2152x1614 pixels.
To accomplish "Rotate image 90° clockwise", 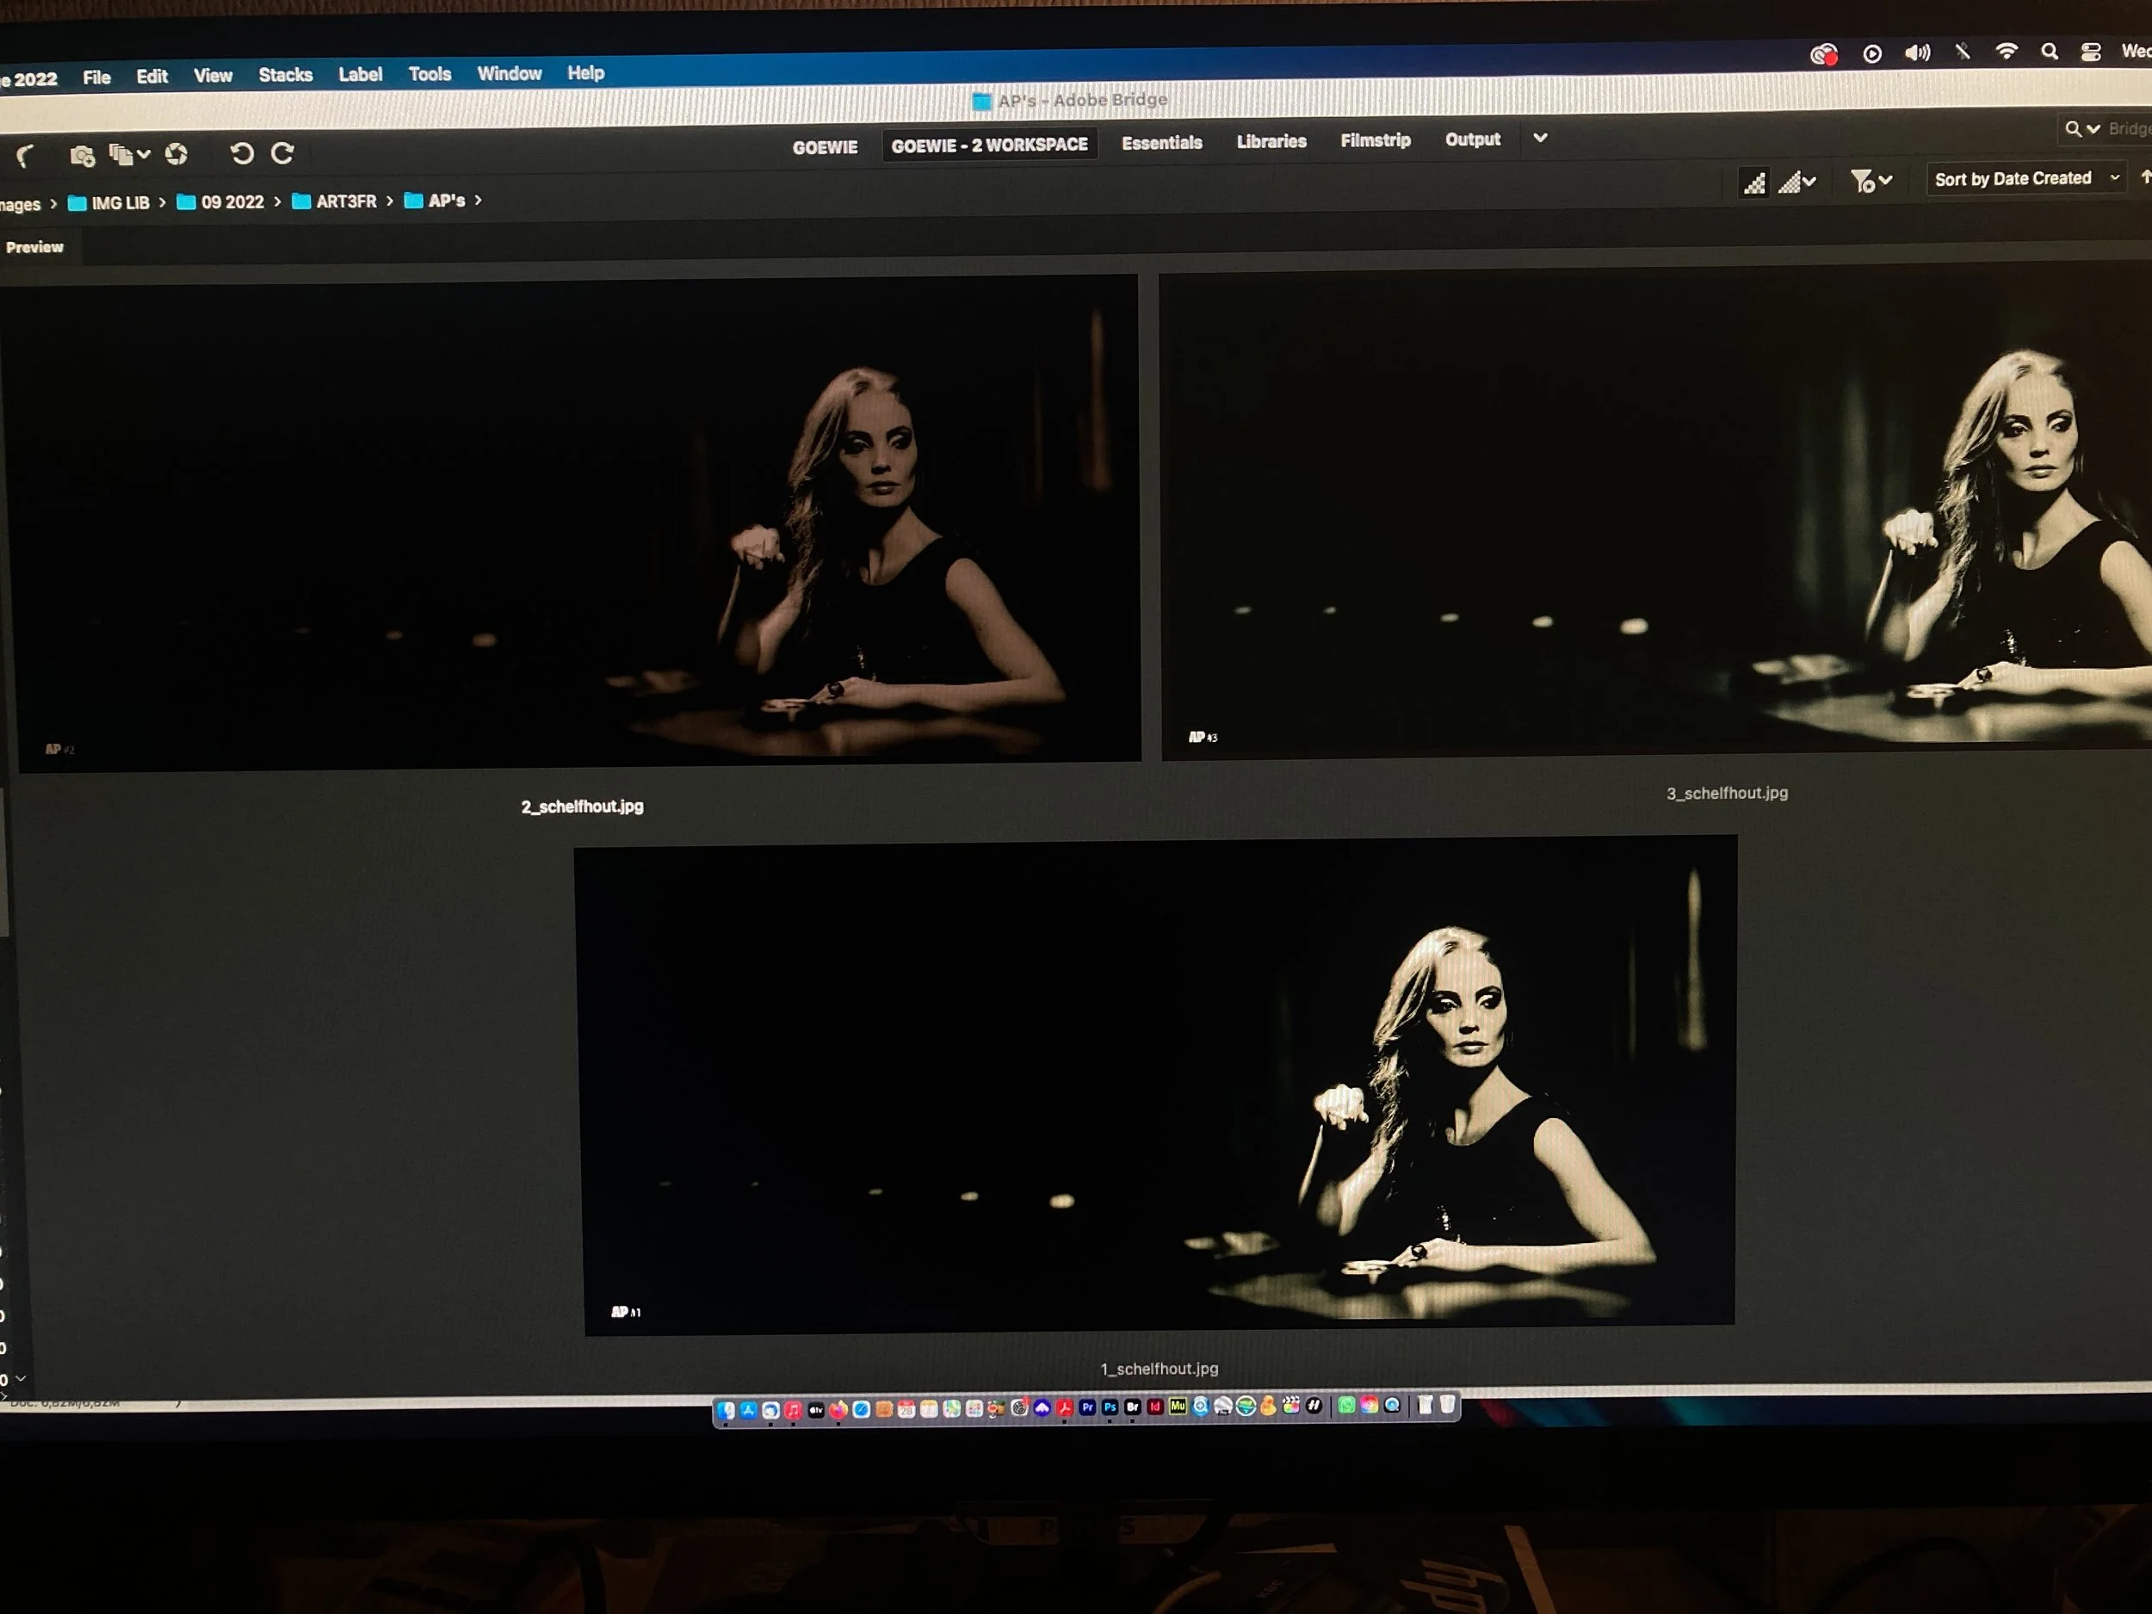I will pos(282,152).
